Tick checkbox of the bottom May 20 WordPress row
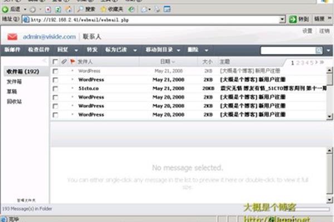Screen dimensions: 334x222 55,115
